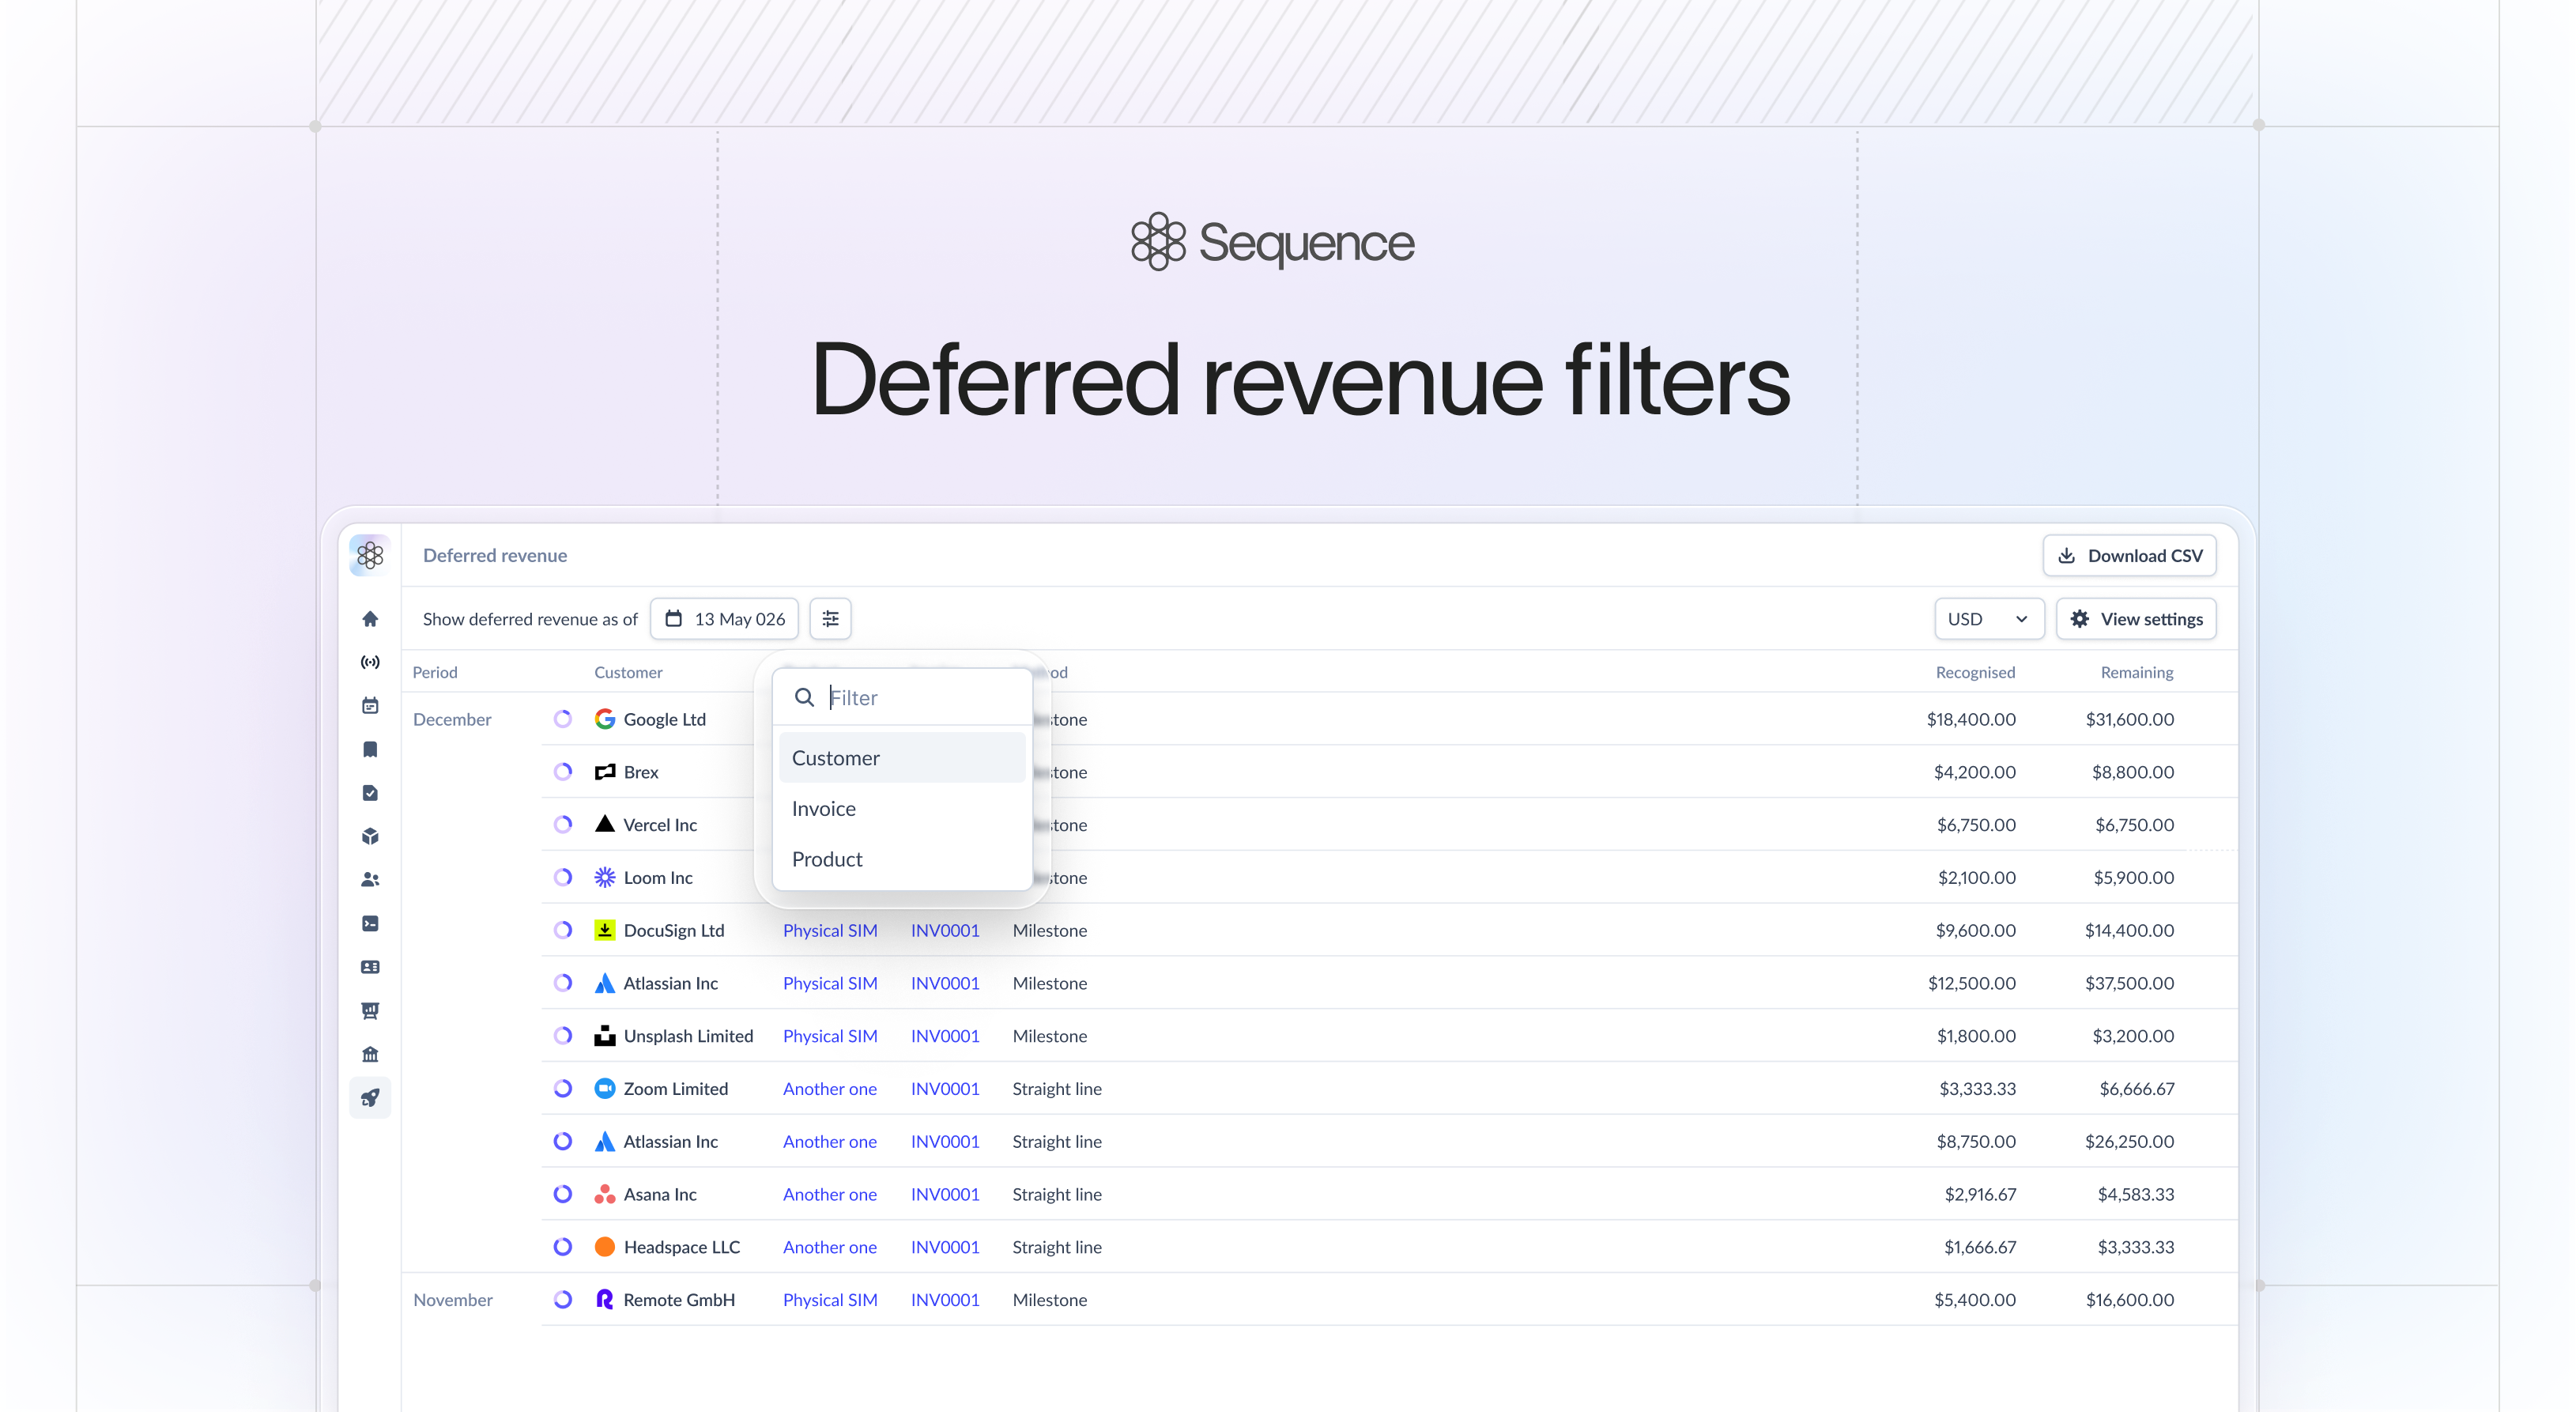Screen dimensions: 2576x1412
Task: Click the Google Ltd logo
Action: (x=605, y=719)
